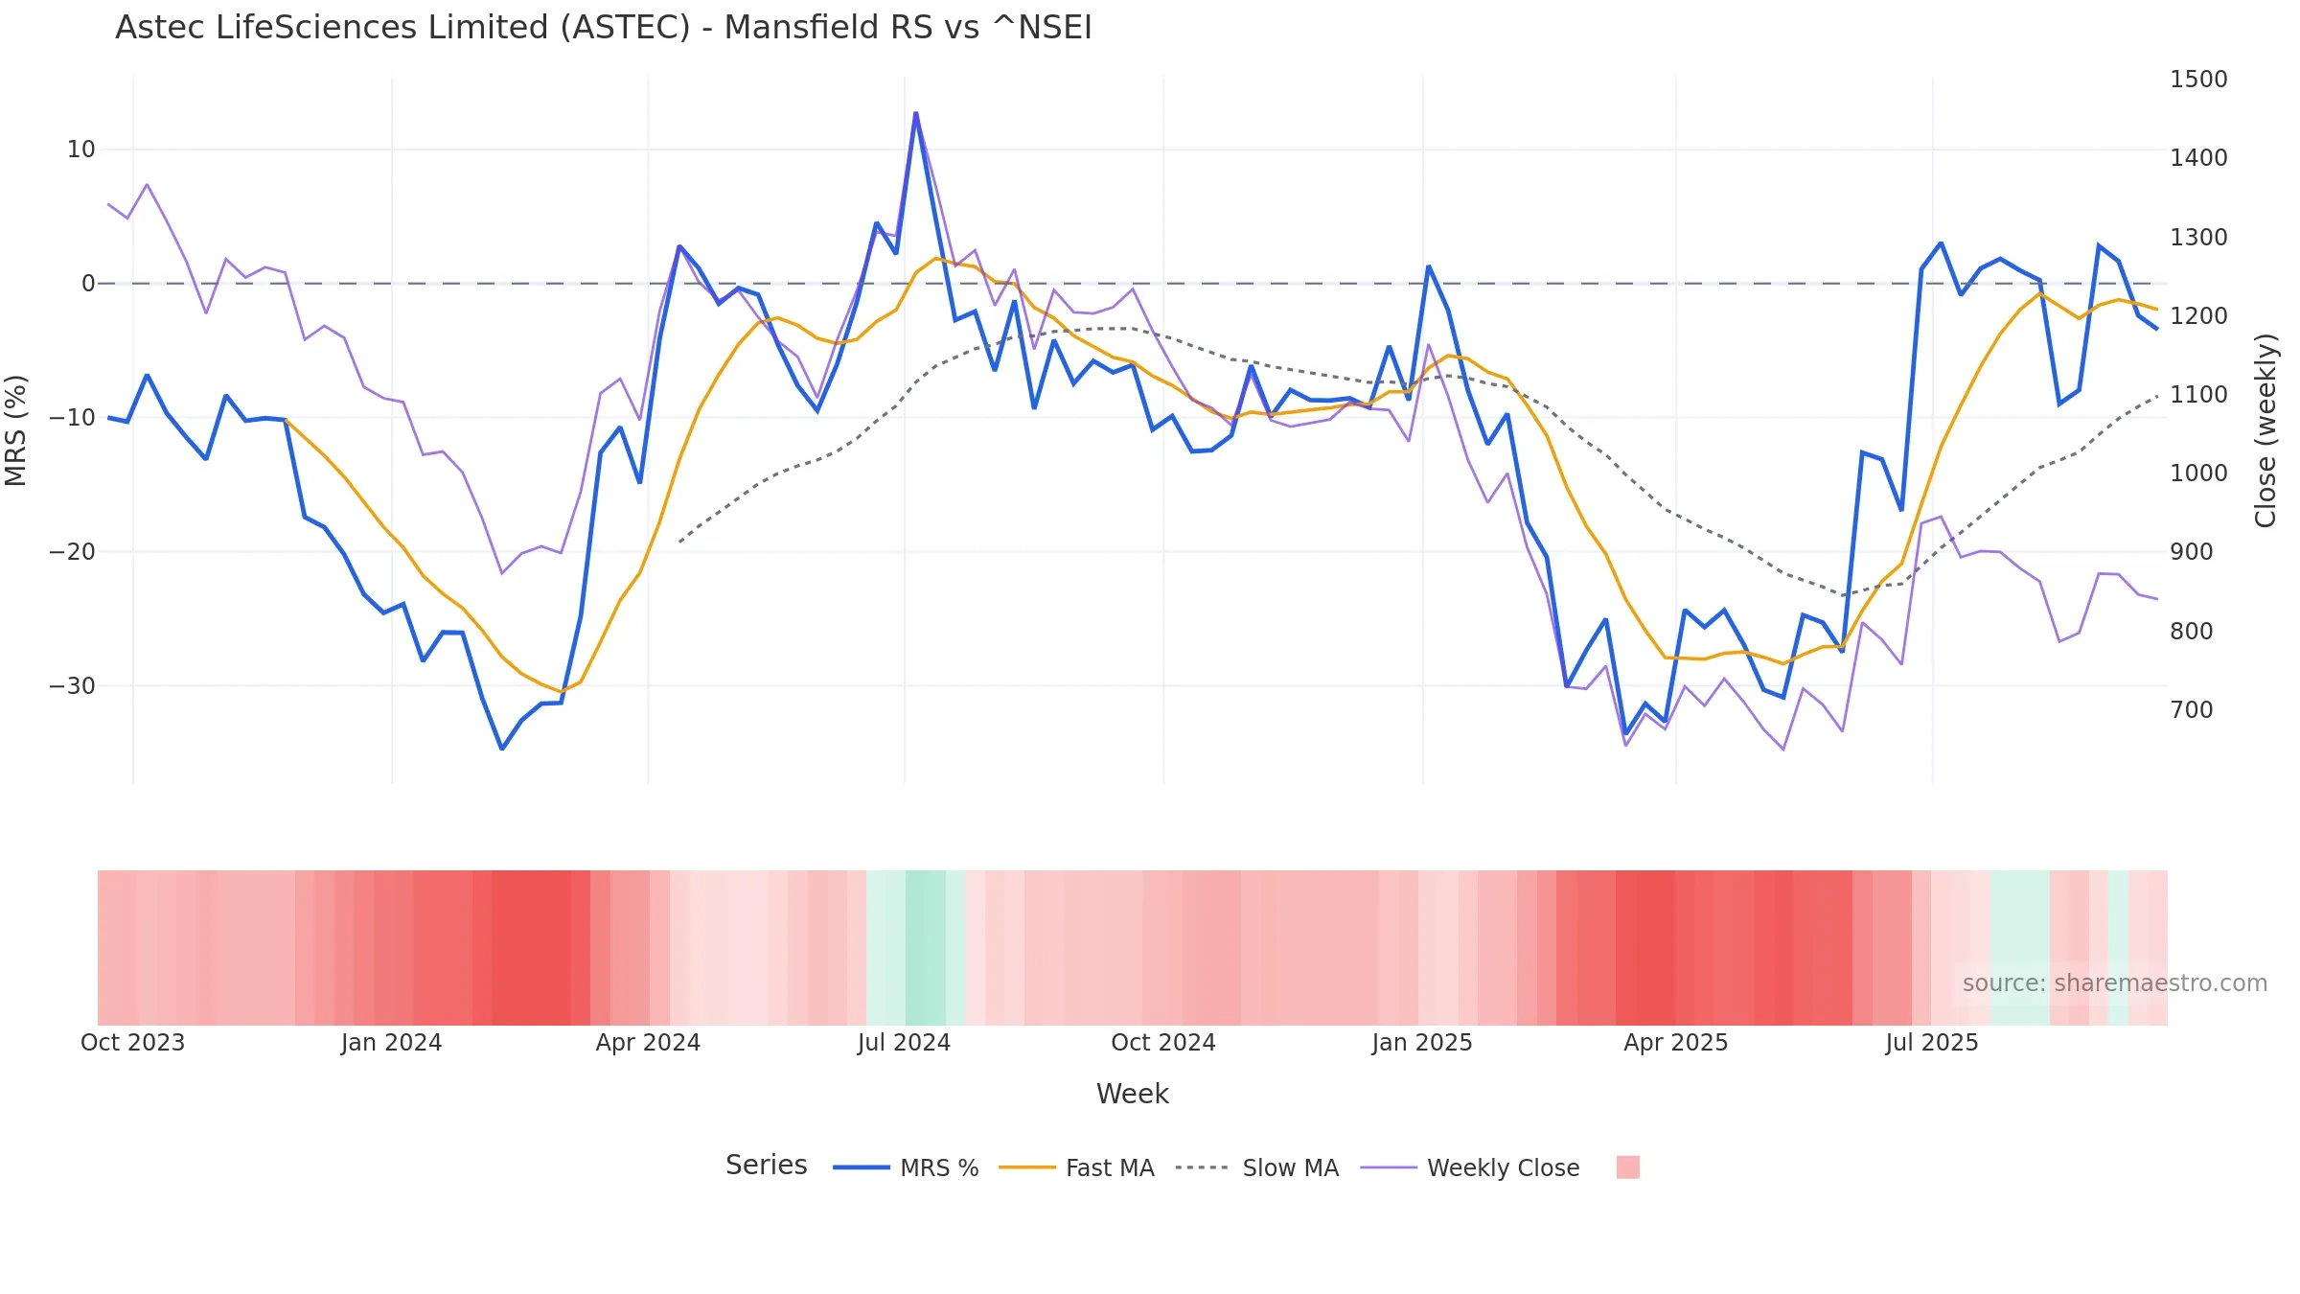Click the 'Apr 2024' axis label

point(648,1043)
